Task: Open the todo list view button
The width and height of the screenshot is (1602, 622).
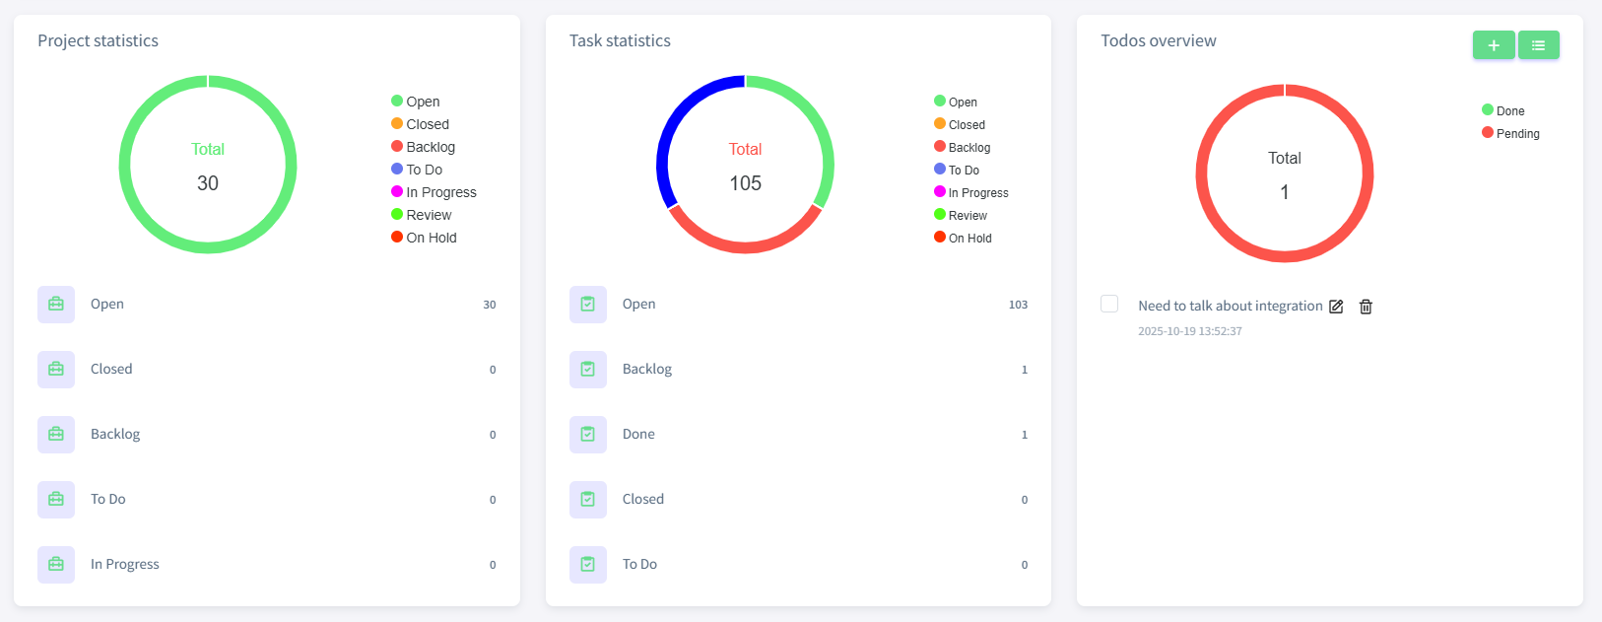Action: (x=1538, y=45)
